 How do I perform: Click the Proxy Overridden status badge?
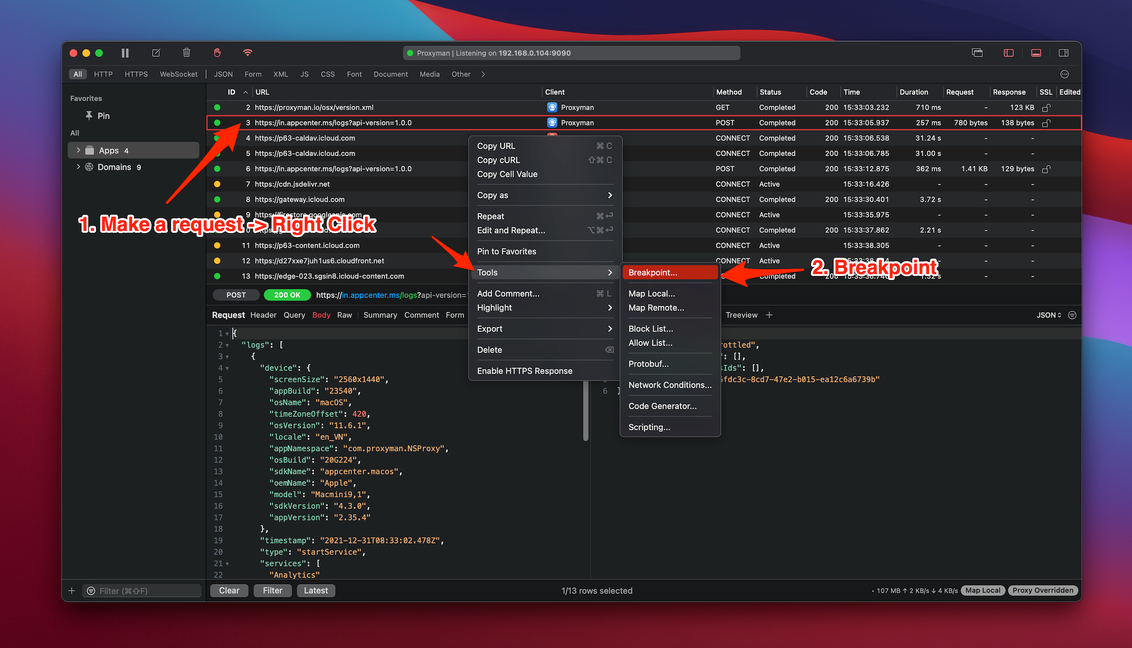pos(1043,590)
